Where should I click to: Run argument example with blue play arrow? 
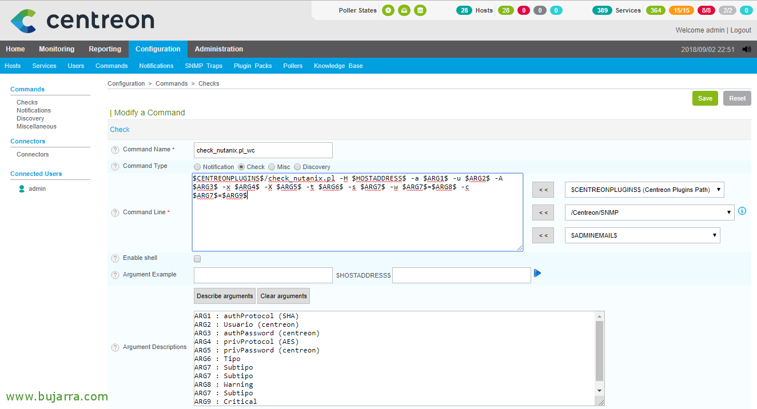pos(537,274)
